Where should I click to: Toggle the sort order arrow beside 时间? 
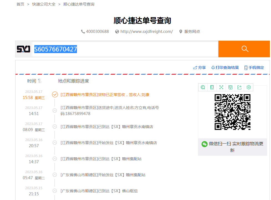tap(40, 81)
